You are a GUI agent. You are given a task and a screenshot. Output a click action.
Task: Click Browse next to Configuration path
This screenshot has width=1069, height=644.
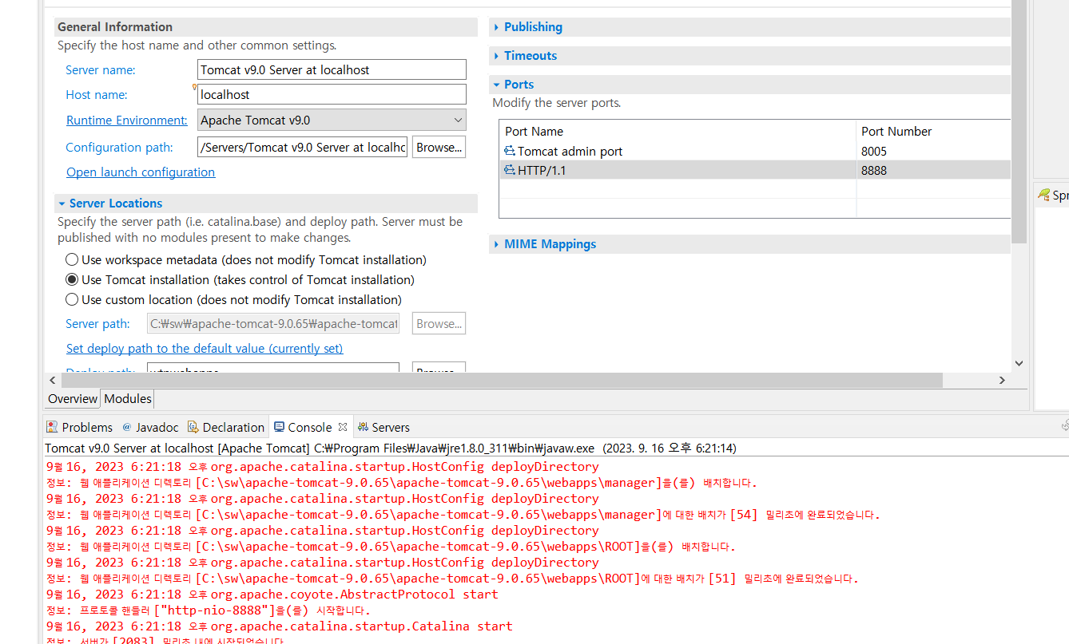click(x=439, y=147)
